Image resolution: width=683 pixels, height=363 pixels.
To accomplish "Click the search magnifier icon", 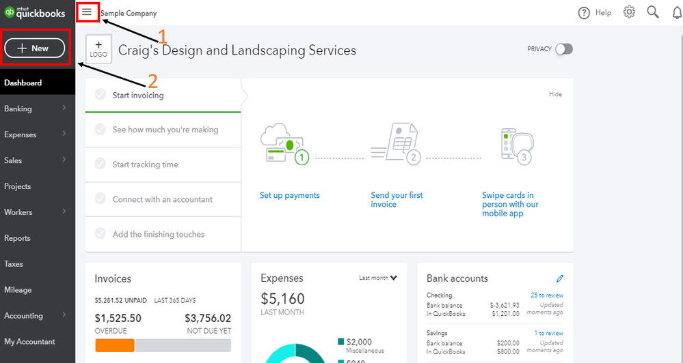I will (x=653, y=12).
